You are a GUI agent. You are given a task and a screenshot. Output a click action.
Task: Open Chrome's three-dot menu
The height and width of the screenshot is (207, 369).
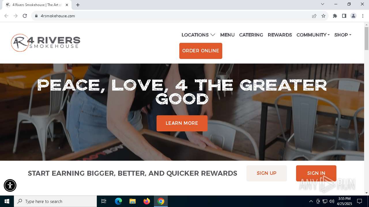click(x=363, y=16)
